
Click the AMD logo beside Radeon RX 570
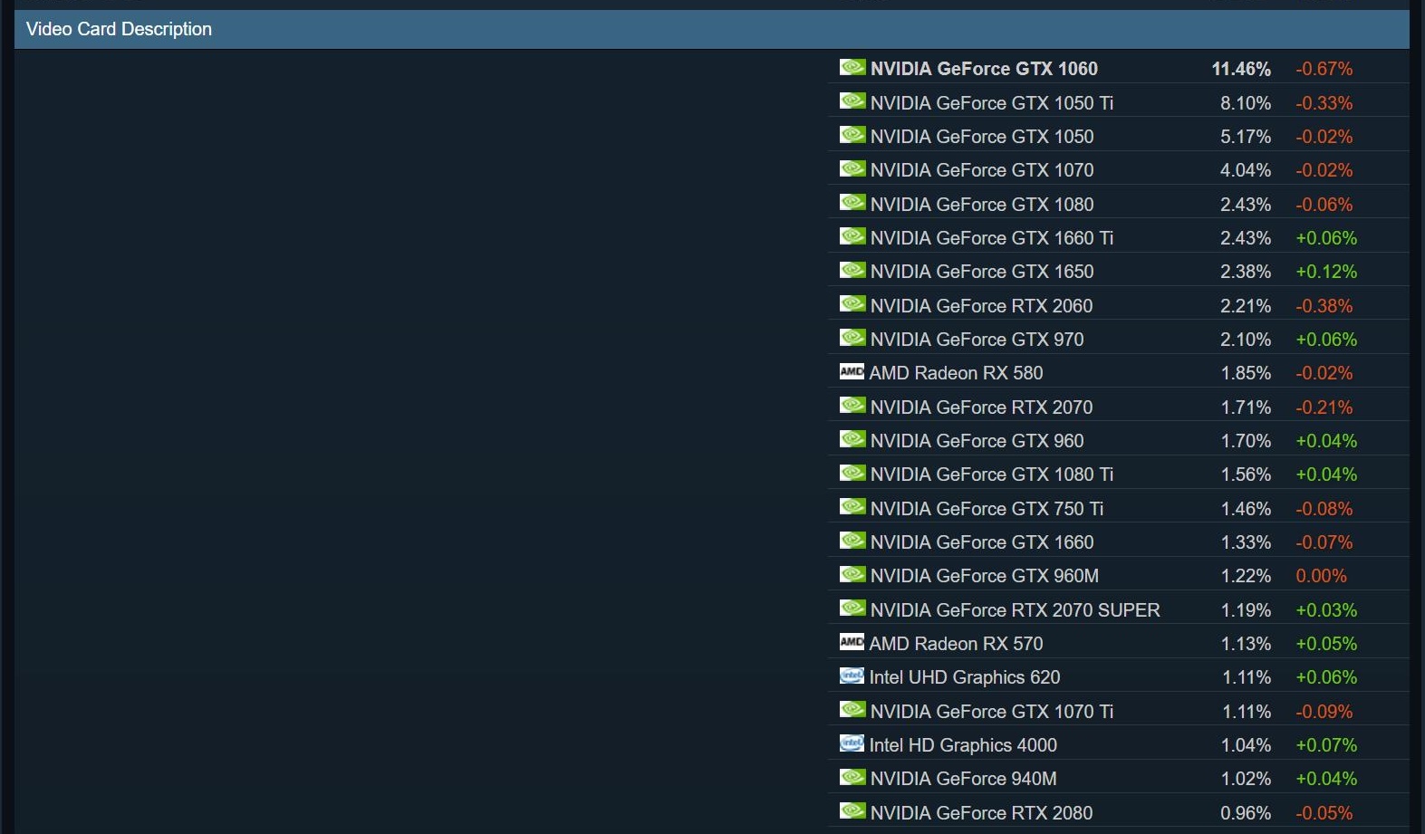(852, 642)
